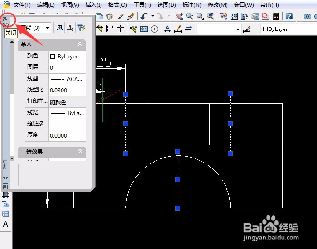Open the 绘图(D) menu
Screen dimensions: 317x249
point(166,5)
